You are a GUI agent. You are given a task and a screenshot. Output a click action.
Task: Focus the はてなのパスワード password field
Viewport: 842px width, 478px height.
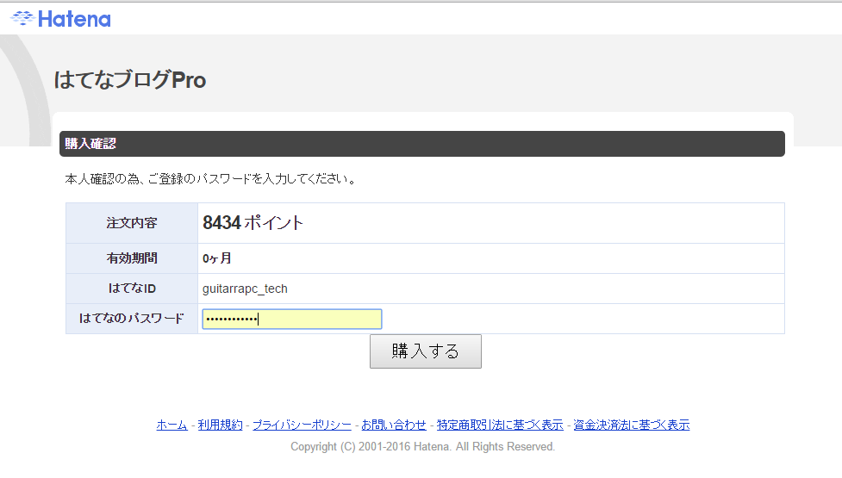point(292,319)
